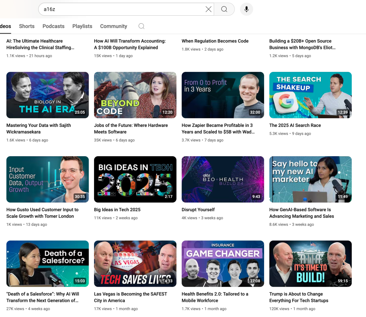Image resolution: width=366 pixels, height=317 pixels.
Task: Click the magnifying glass search button
Action: point(224,9)
